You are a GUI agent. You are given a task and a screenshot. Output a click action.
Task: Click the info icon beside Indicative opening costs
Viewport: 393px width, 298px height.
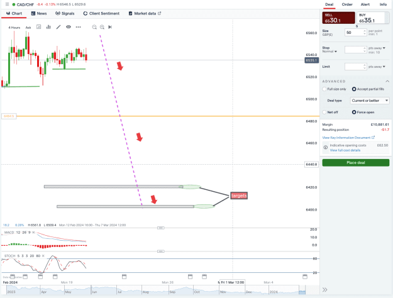tap(325, 147)
